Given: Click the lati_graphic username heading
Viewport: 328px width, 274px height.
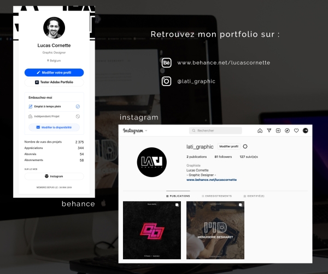Looking at the screenshot, I should 200,146.
